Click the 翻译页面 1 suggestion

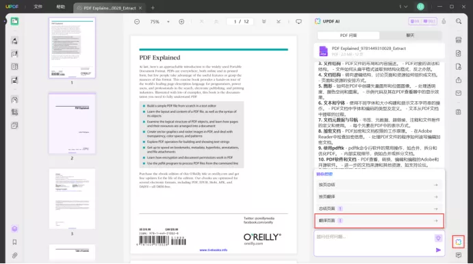(x=379, y=221)
